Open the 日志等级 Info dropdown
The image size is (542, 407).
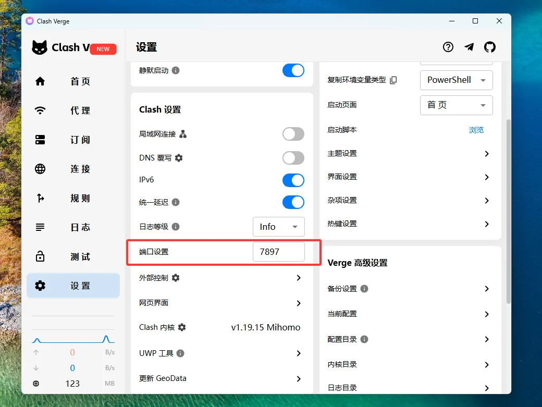(279, 227)
